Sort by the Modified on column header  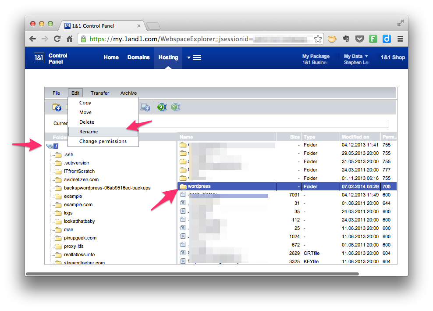360,137
